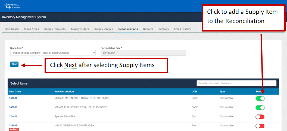
Task: Switch to the Dashboard tab
Action: (12, 29)
